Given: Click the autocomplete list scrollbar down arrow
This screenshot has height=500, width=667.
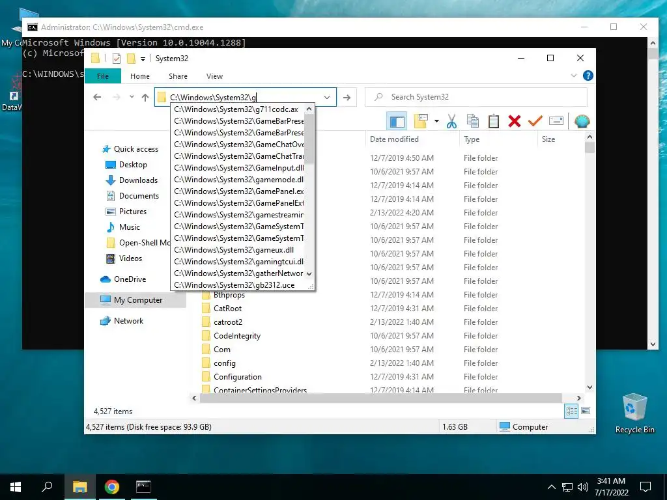Looking at the screenshot, I should (x=309, y=274).
